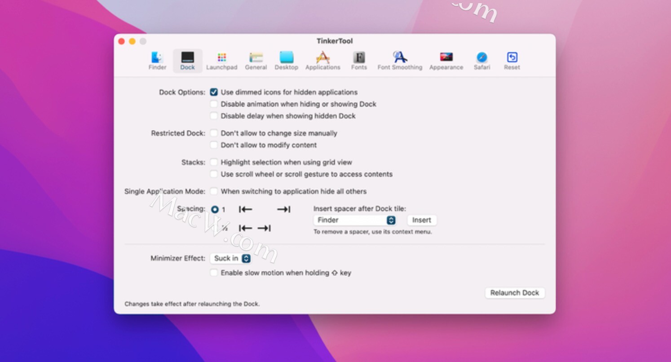Click Changes take effect after relaunching note

pyautogui.click(x=192, y=304)
